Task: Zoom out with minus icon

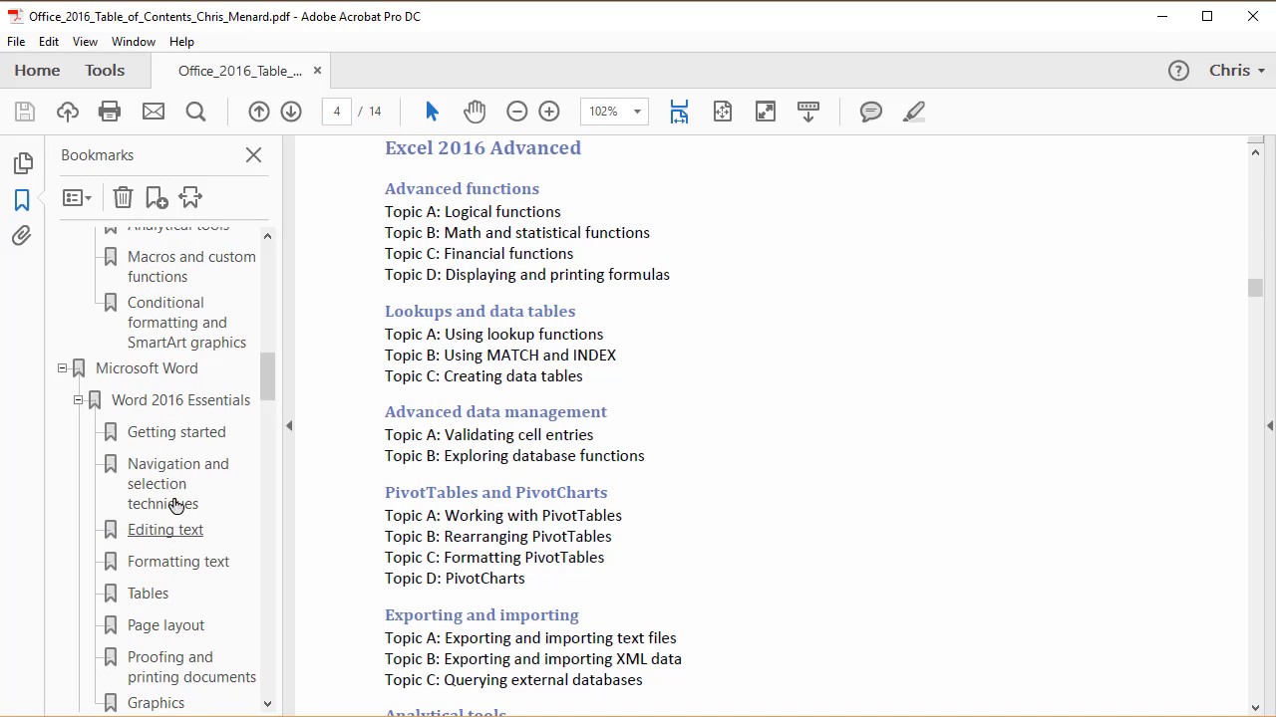Action: 516,112
